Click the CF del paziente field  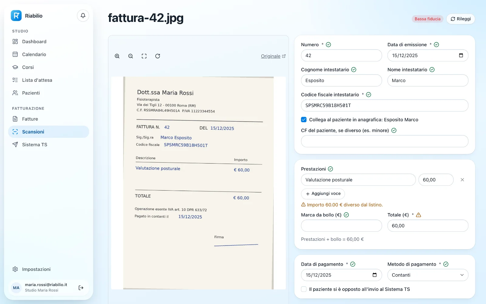[385, 141]
